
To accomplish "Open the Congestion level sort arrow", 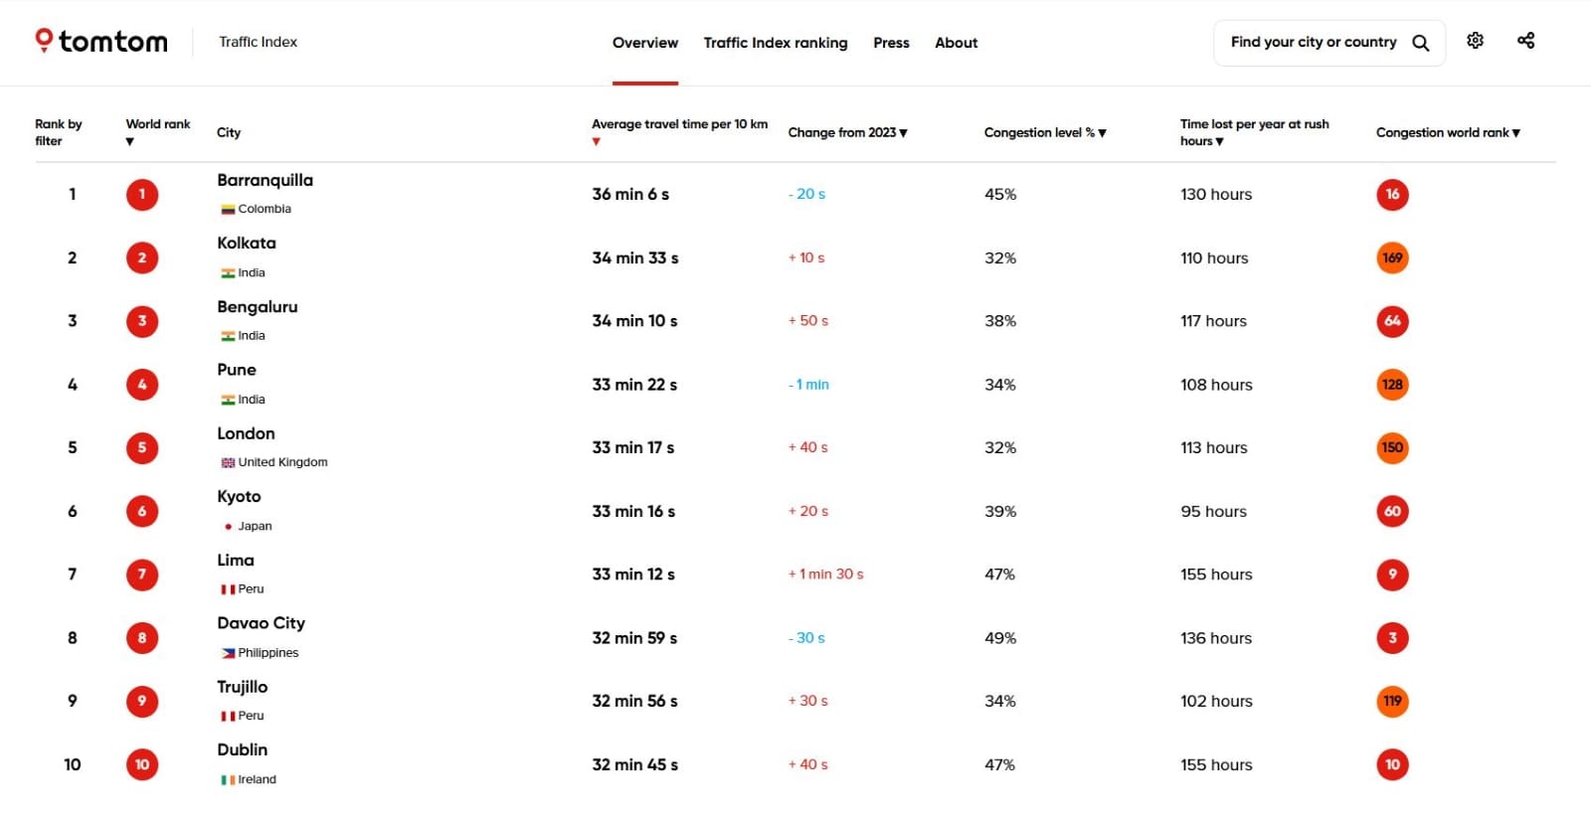I will (x=1043, y=132).
